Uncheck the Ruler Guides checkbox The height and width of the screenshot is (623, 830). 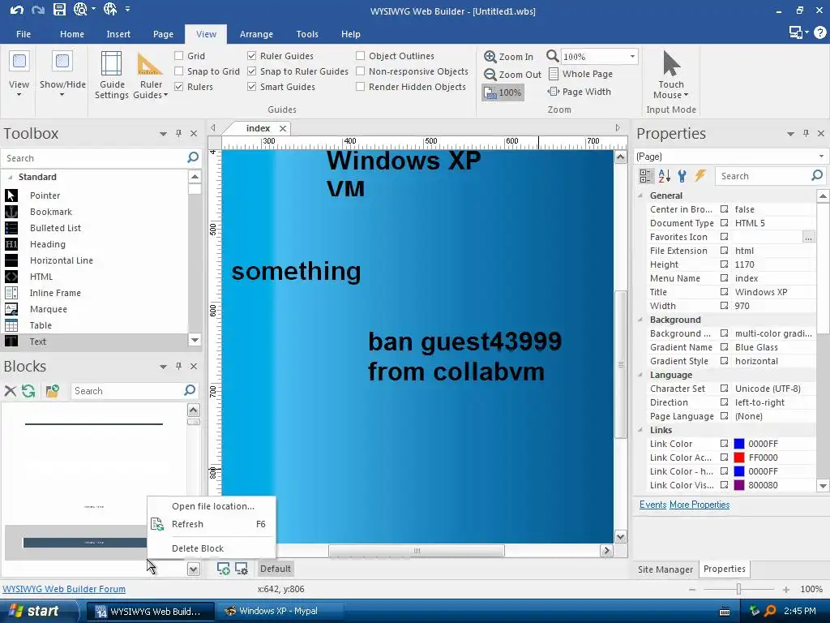click(x=252, y=56)
